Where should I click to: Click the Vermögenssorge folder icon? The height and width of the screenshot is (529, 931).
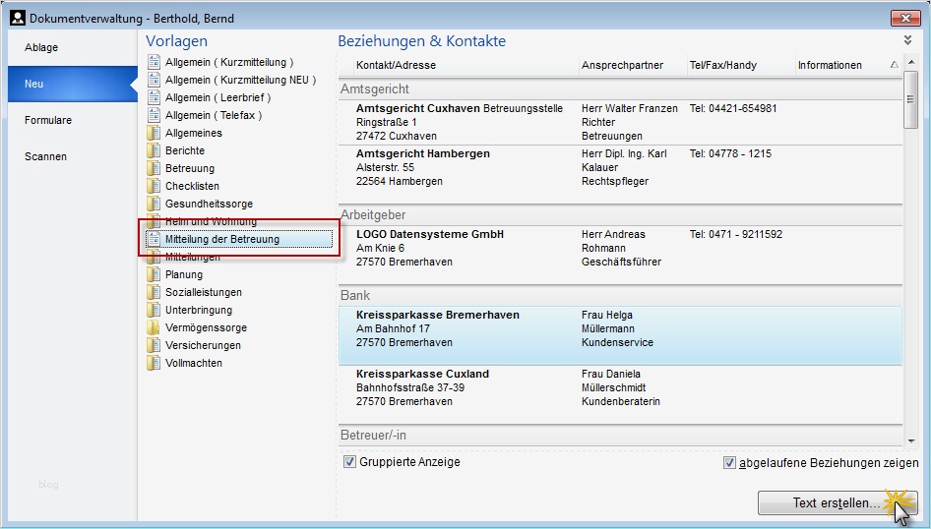pyautogui.click(x=154, y=327)
